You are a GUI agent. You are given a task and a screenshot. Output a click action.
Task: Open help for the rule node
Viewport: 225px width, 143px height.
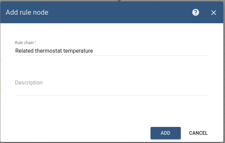click(x=196, y=13)
